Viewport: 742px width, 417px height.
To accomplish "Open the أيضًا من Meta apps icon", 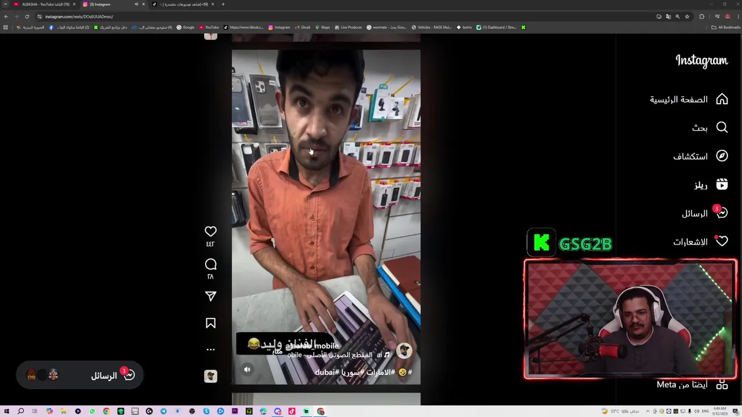I will click(722, 385).
